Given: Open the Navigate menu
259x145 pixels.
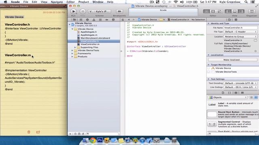Looking at the screenshot, I should coord(57,2).
